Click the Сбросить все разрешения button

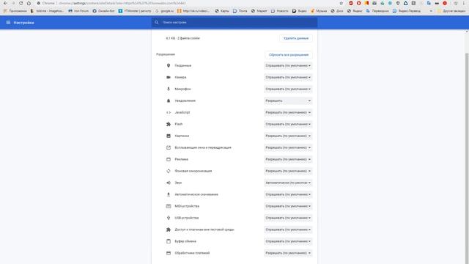click(289, 55)
